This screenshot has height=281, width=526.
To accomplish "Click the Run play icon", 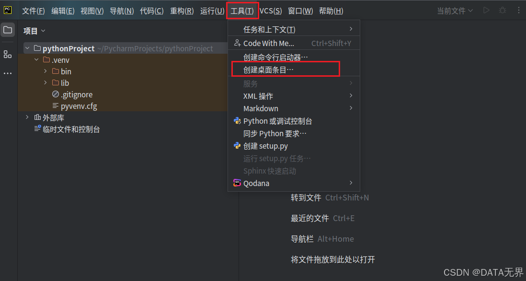I will coord(486,11).
